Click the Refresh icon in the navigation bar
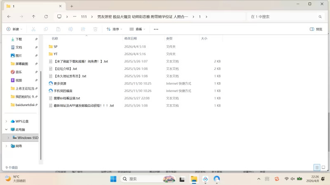Image resolution: width=330 pixels, height=185 pixels. pyautogui.click(x=46, y=16)
